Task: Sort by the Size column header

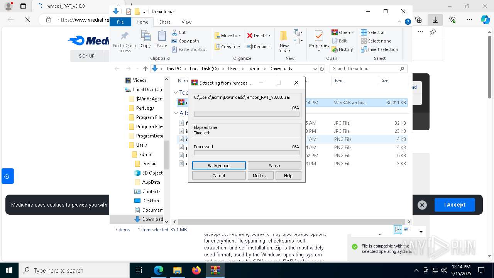Action: (393, 81)
